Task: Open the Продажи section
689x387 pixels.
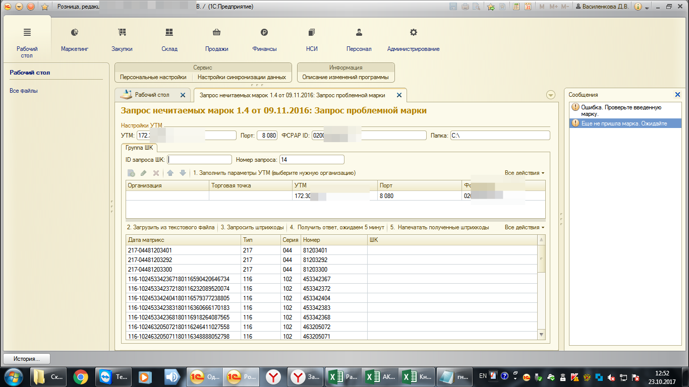Action: [217, 40]
